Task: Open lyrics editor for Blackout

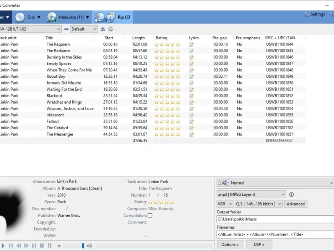Action: pyautogui.click(x=191, y=96)
